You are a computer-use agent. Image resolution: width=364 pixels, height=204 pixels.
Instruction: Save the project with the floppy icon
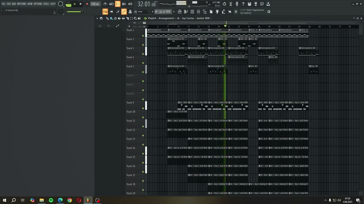(249, 4)
